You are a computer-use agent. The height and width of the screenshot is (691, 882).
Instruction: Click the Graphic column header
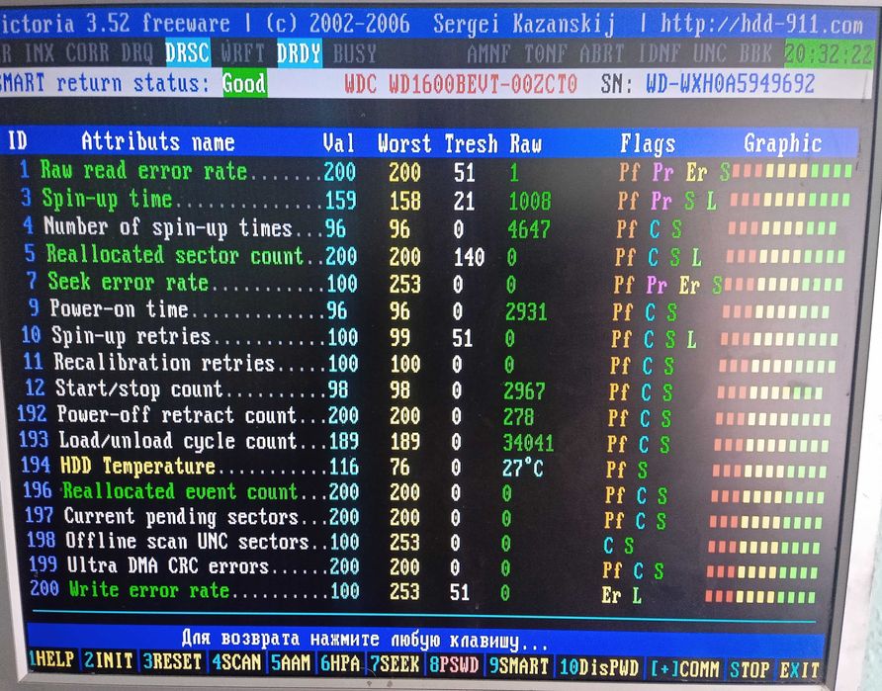click(782, 143)
